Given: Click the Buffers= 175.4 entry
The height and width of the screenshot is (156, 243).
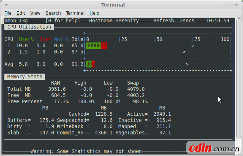Looking at the screenshot, I should (x=31, y=120).
